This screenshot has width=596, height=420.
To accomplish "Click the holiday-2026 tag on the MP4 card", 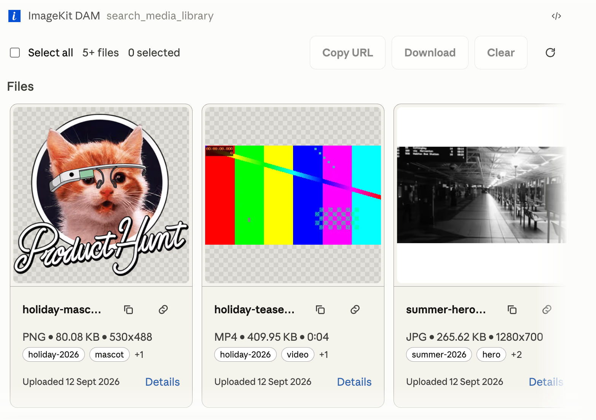I will (245, 354).
